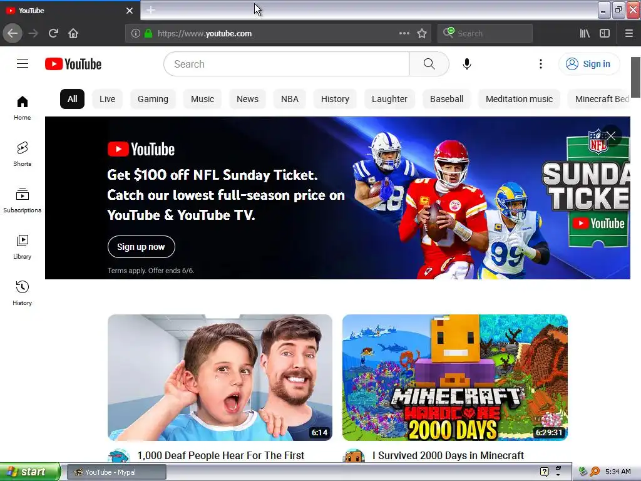
Task: Click the browser address bar URL
Action: tap(205, 34)
